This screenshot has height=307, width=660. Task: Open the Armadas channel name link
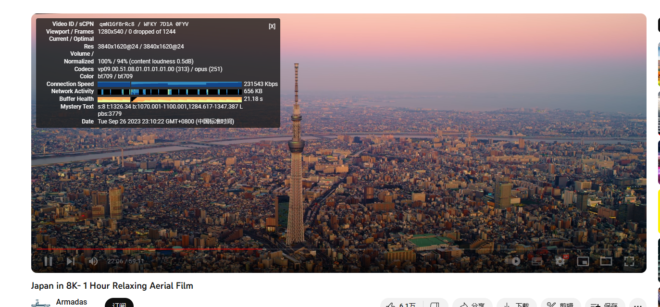point(72,302)
